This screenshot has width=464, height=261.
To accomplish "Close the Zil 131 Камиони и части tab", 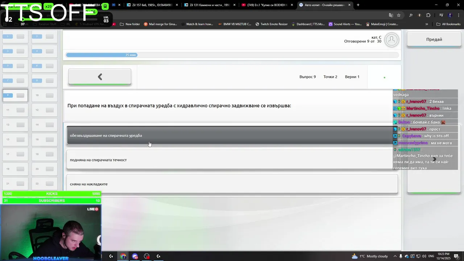I will click(234, 5).
